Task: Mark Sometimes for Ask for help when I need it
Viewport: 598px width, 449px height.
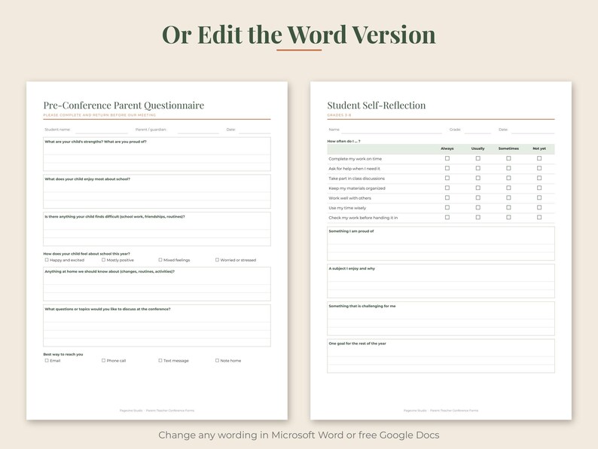Action: [508, 168]
